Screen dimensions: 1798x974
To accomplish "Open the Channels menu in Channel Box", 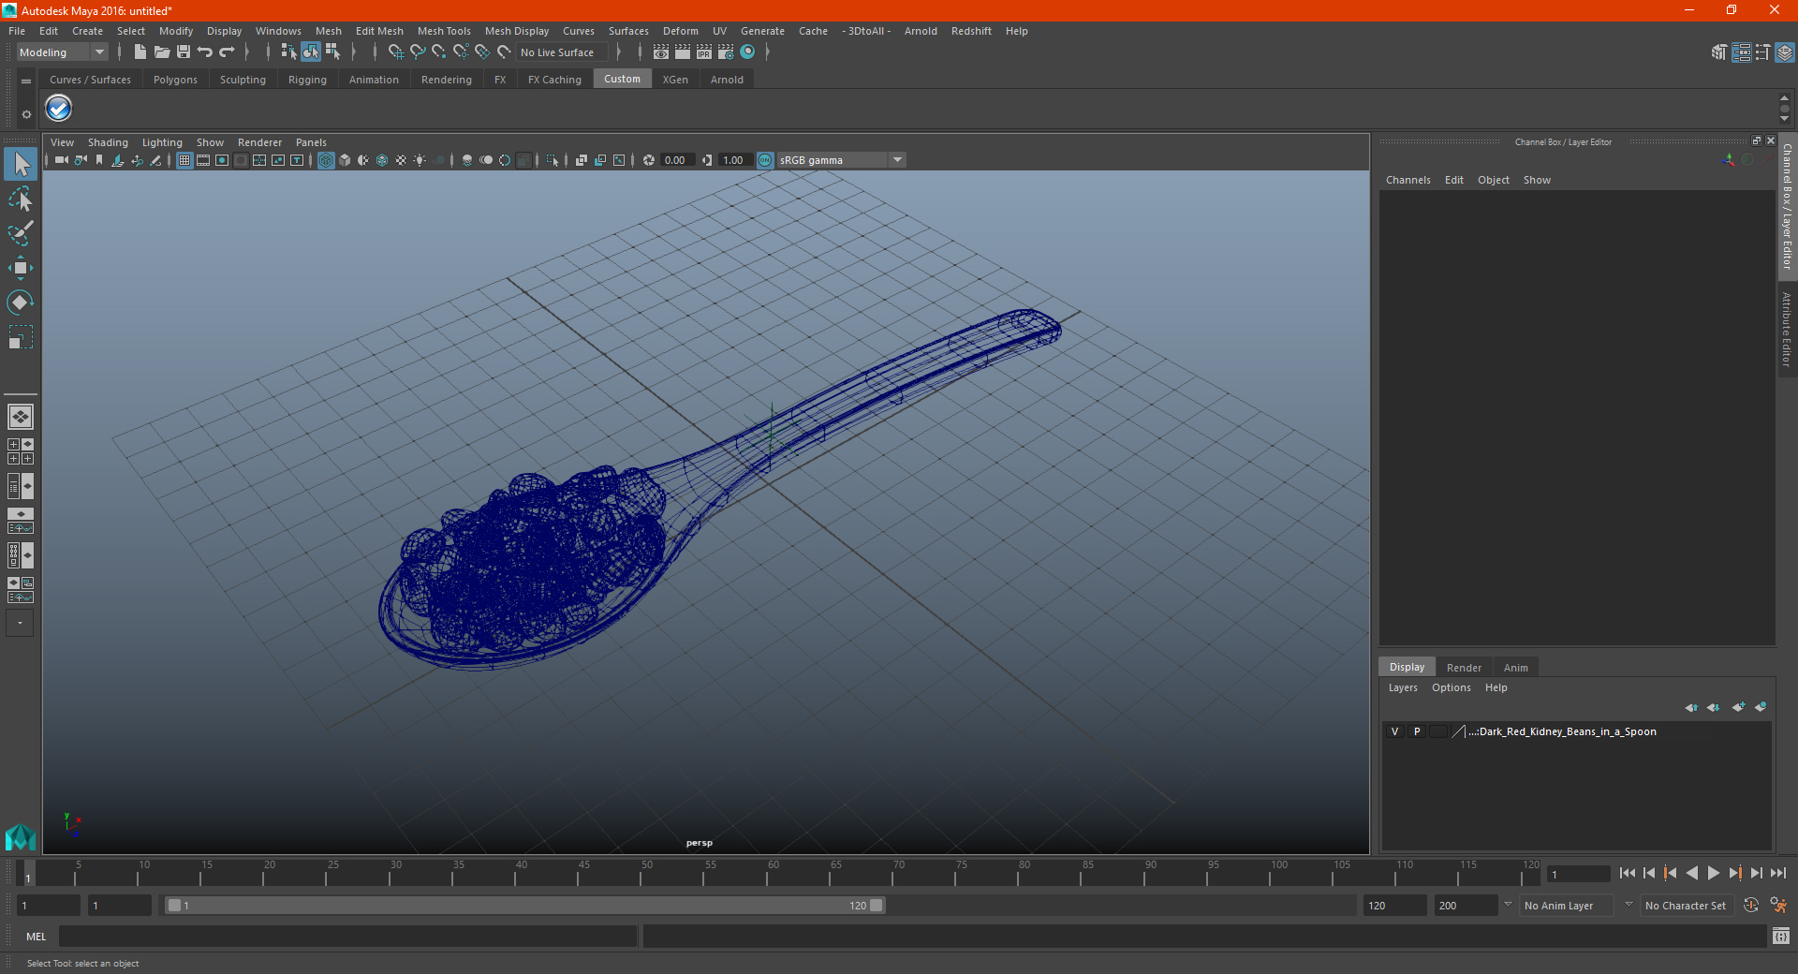I will click(1407, 180).
